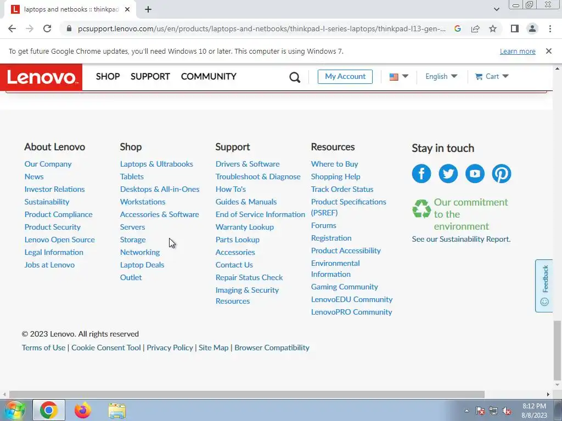Click the Our commitment to the environment text

(x=470, y=214)
